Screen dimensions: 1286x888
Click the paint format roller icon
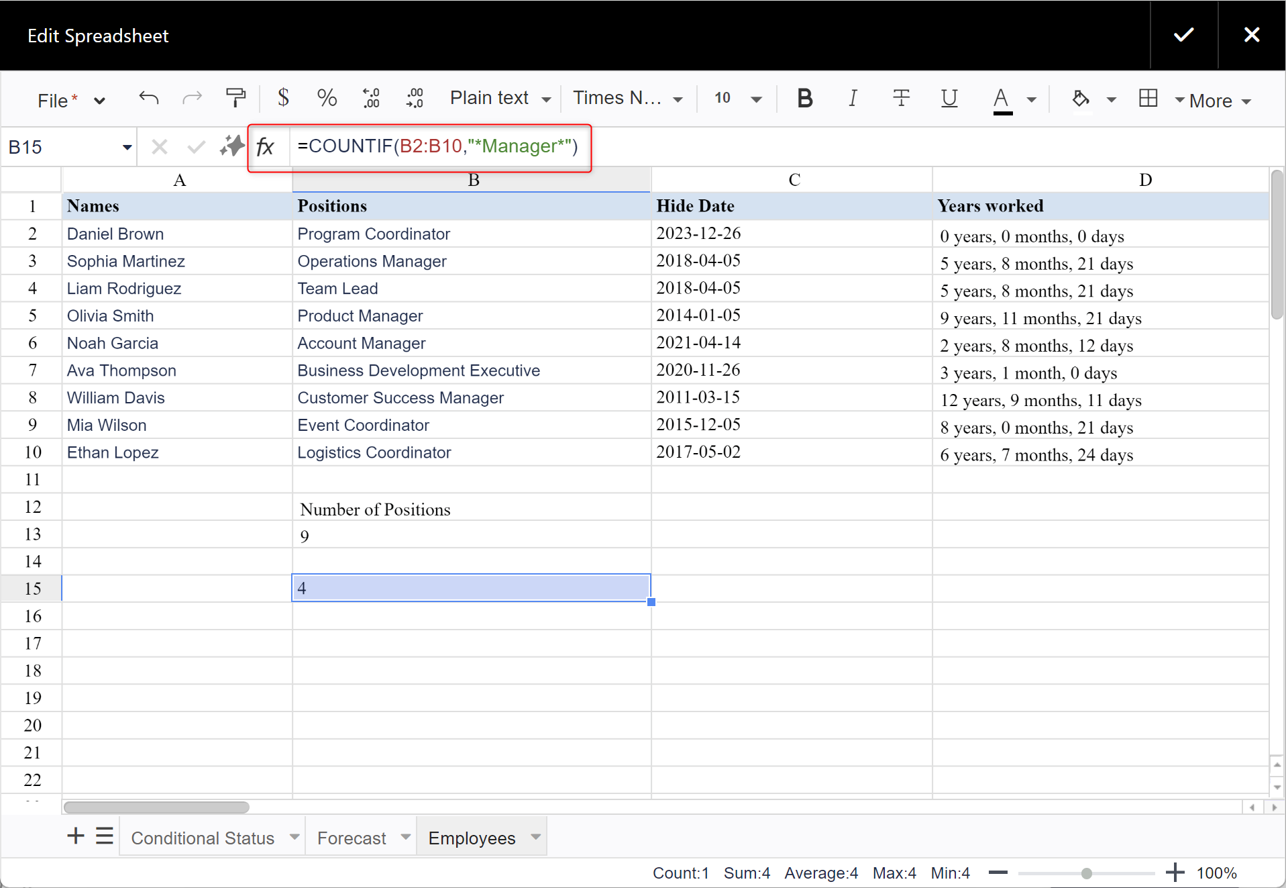(235, 99)
